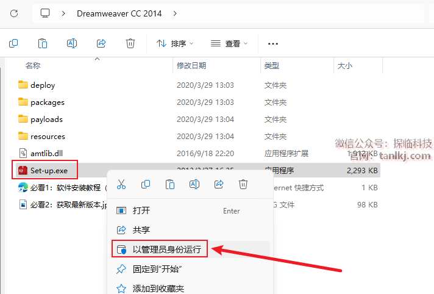Click Paste icon in context menu
The image size is (434, 294).
tap(170, 184)
